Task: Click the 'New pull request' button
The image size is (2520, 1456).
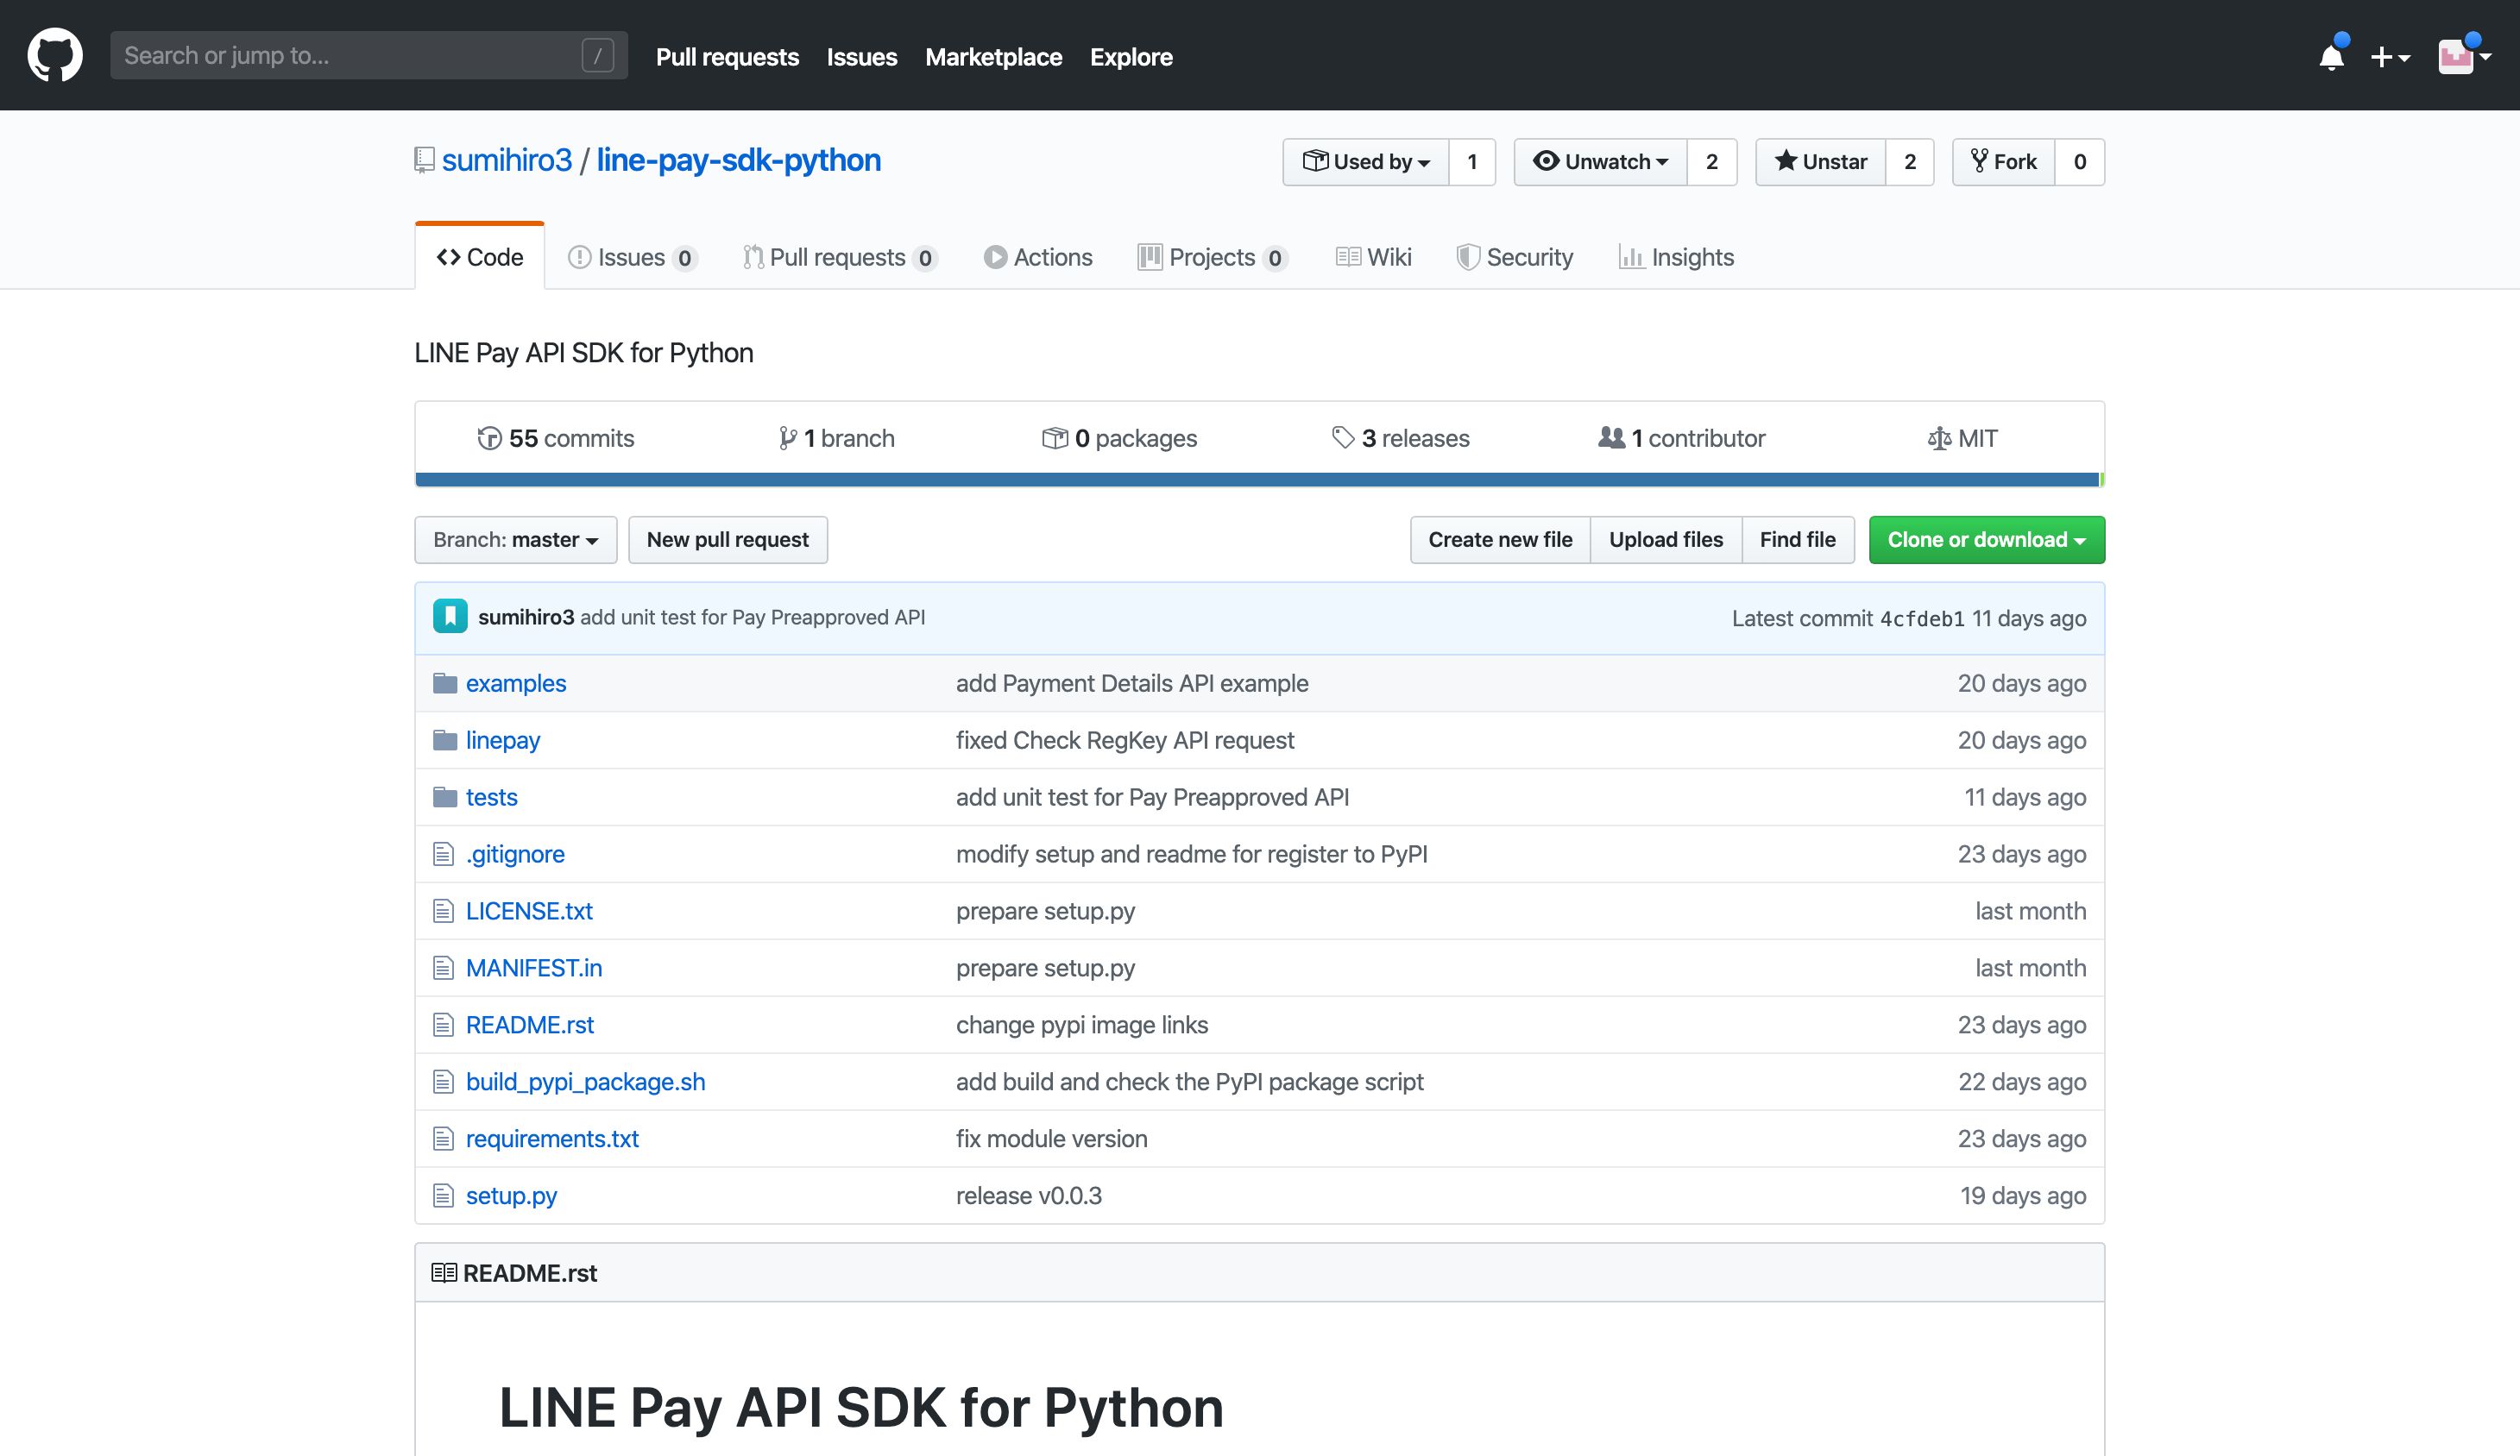Action: [728, 539]
